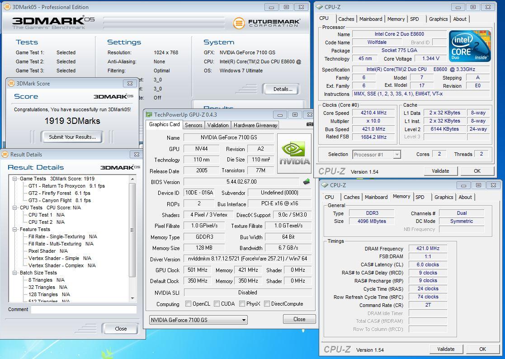505x359 pixels.
Task: Enable the PhysX checkbox
Action: click(x=242, y=304)
